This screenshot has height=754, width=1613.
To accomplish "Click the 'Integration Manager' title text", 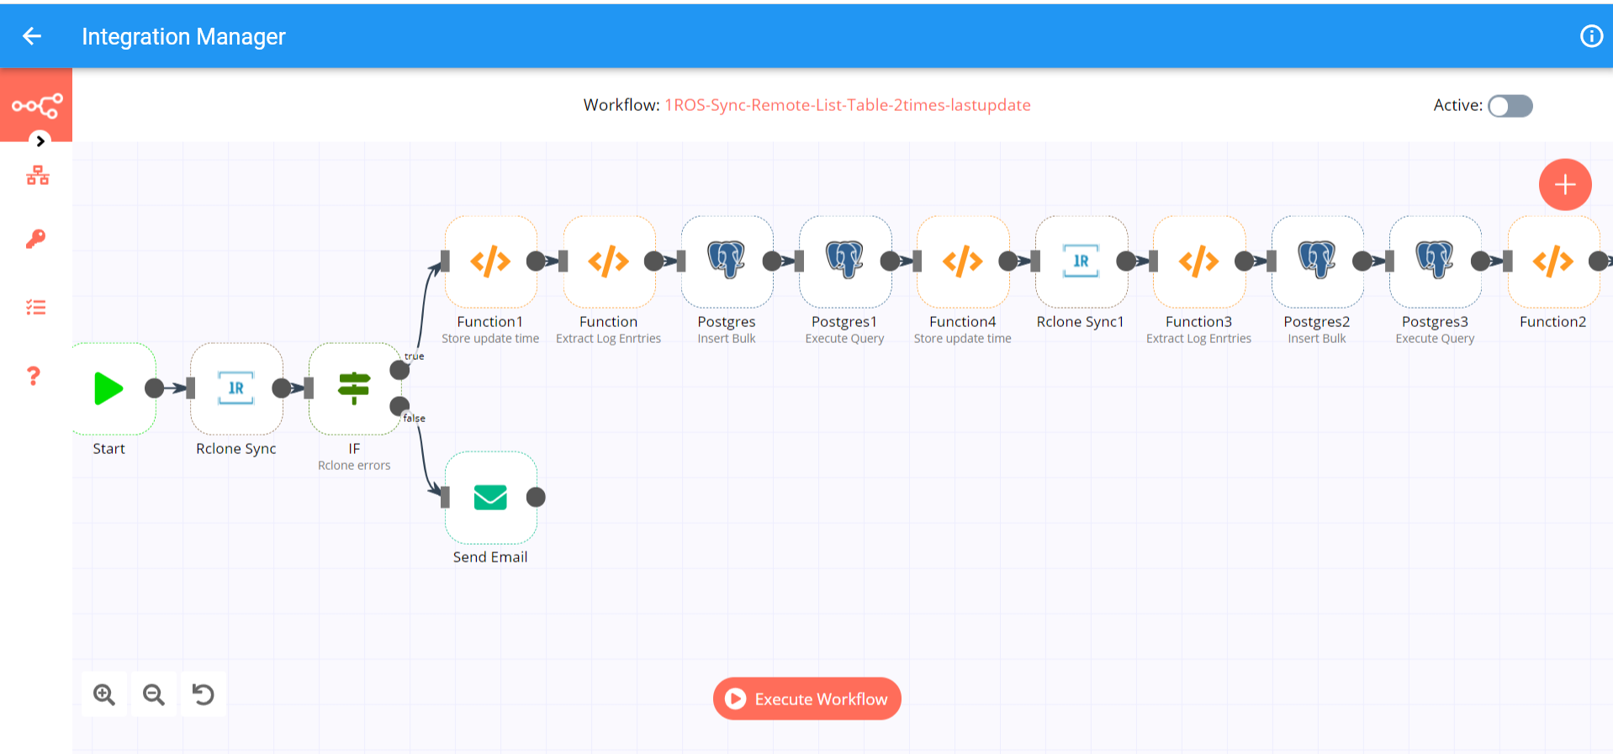I will pos(183,36).
